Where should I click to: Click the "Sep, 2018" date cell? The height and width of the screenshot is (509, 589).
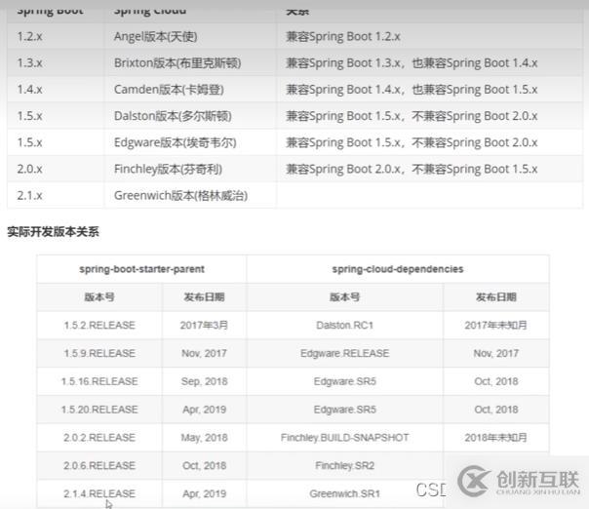[204, 381]
